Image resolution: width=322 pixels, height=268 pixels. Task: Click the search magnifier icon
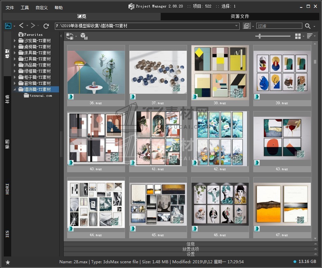pos(307,26)
